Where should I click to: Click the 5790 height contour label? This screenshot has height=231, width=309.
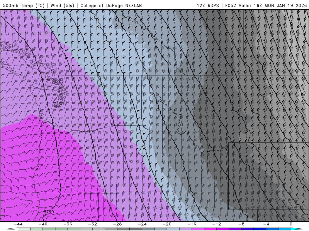click(x=49, y=212)
